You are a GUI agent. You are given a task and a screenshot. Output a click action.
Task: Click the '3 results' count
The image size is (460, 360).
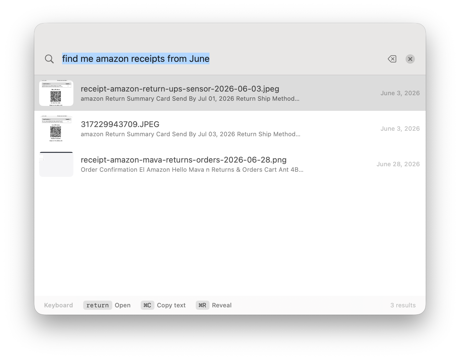coord(403,305)
